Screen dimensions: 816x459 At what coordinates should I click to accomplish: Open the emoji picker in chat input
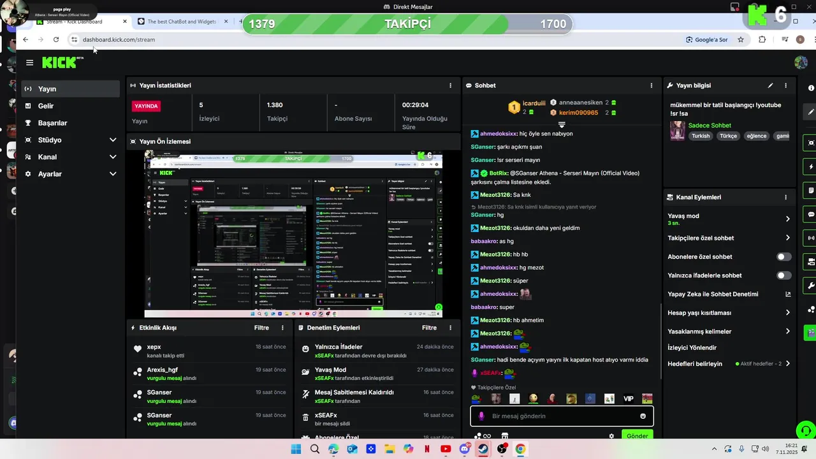coord(643,416)
